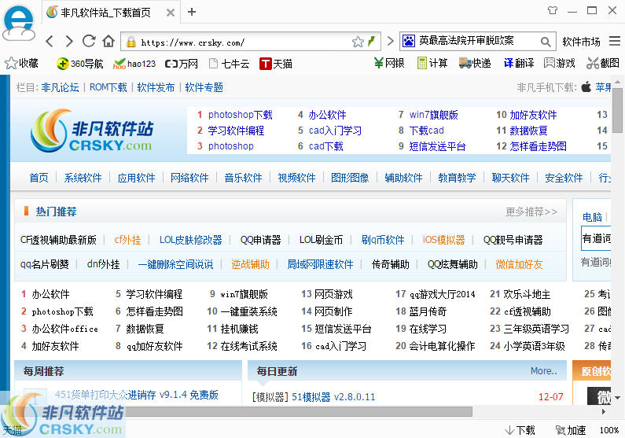
Task: Open the 万网 bookmark
Action: tap(182, 64)
